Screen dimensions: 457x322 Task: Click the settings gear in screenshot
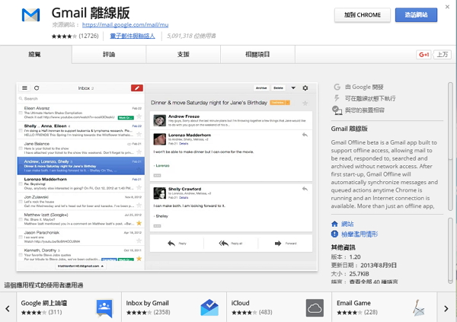point(305,88)
